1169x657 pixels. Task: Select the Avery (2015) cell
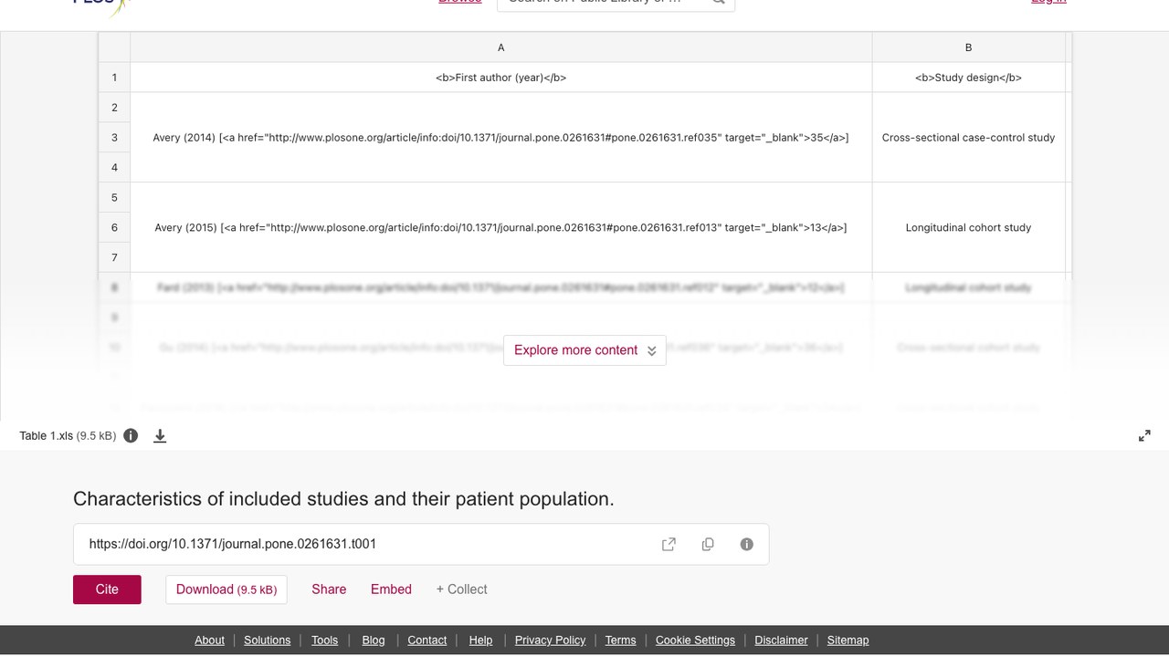point(500,227)
